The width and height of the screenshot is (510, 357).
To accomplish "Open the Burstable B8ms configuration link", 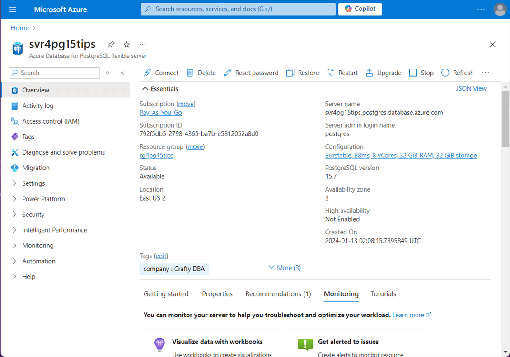I will point(401,156).
